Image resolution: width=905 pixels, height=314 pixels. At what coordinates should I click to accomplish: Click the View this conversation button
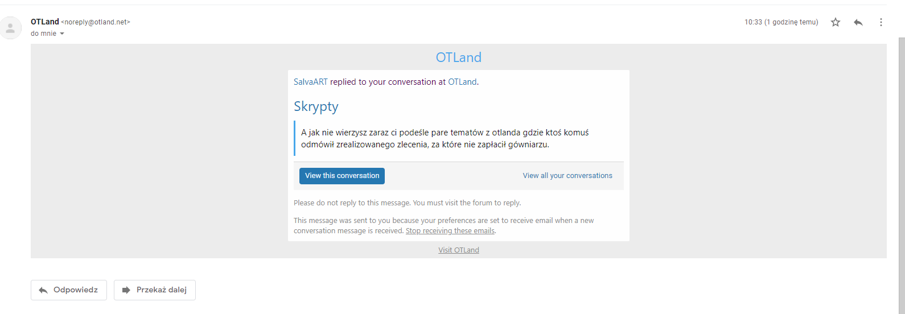tap(342, 176)
